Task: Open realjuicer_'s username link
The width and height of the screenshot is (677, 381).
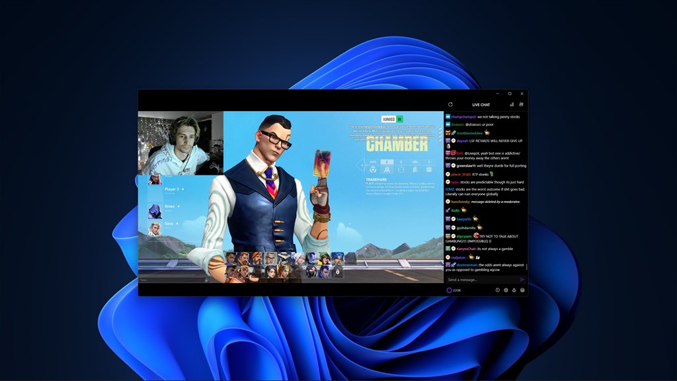Action: [x=459, y=257]
